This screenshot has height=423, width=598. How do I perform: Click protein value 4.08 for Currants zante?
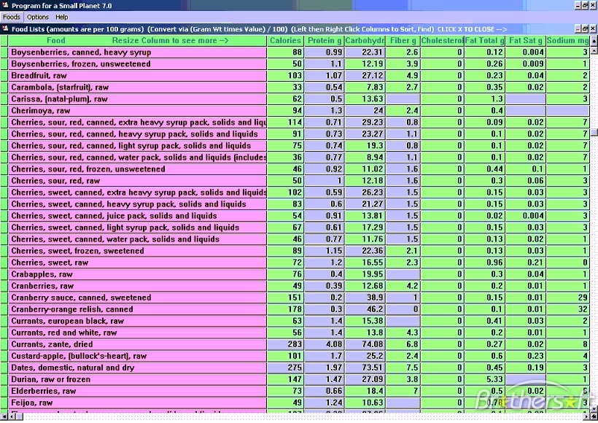click(325, 344)
